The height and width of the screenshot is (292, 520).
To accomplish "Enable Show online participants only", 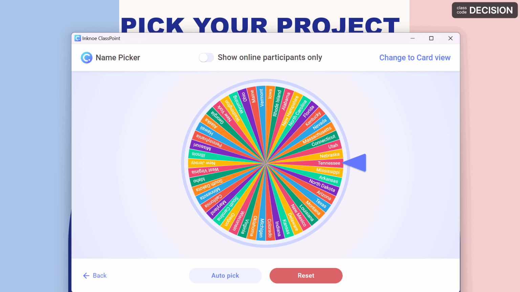I will [x=206, y=57].
